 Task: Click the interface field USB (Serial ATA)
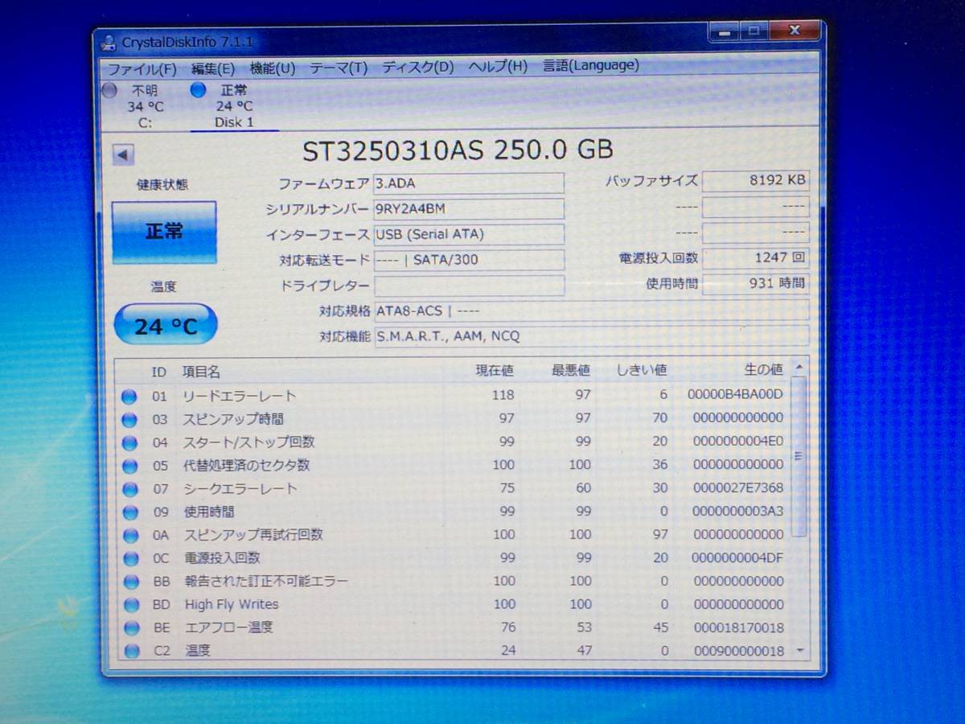(x=469, y=235)
